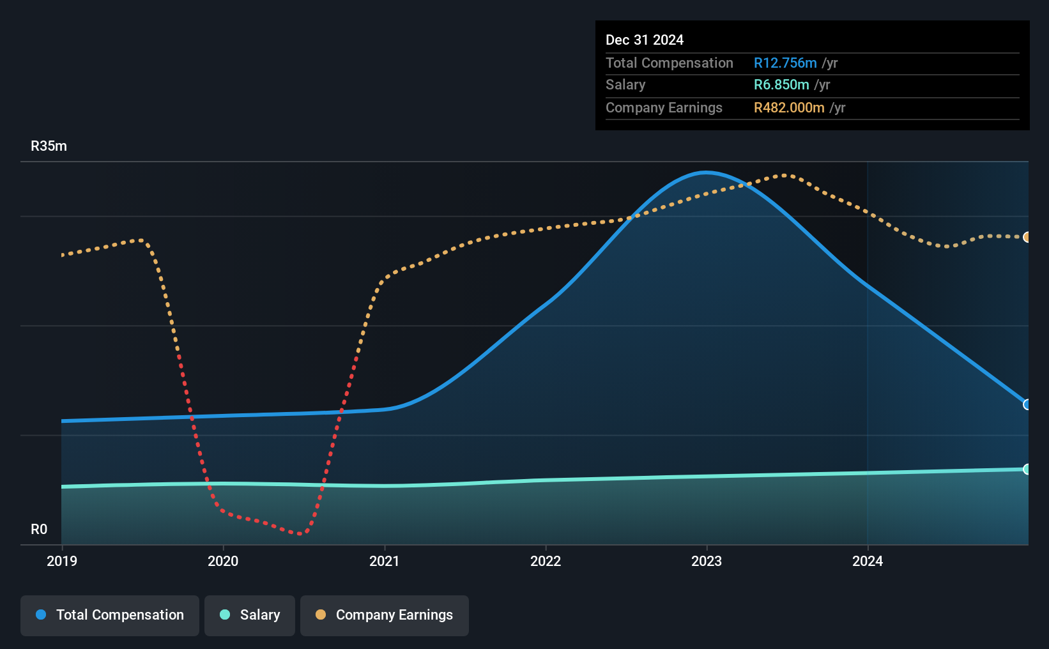The height and width of the screenshot is (649, 1049).
Task: Select the 2019 x-axis label
Action: (x=62, y=561)
